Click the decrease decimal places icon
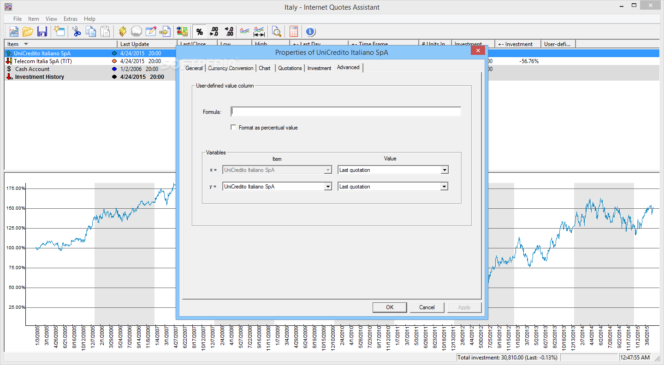This screenshot has width=664, height=365. pyautogui.click(x=229, y=31)
